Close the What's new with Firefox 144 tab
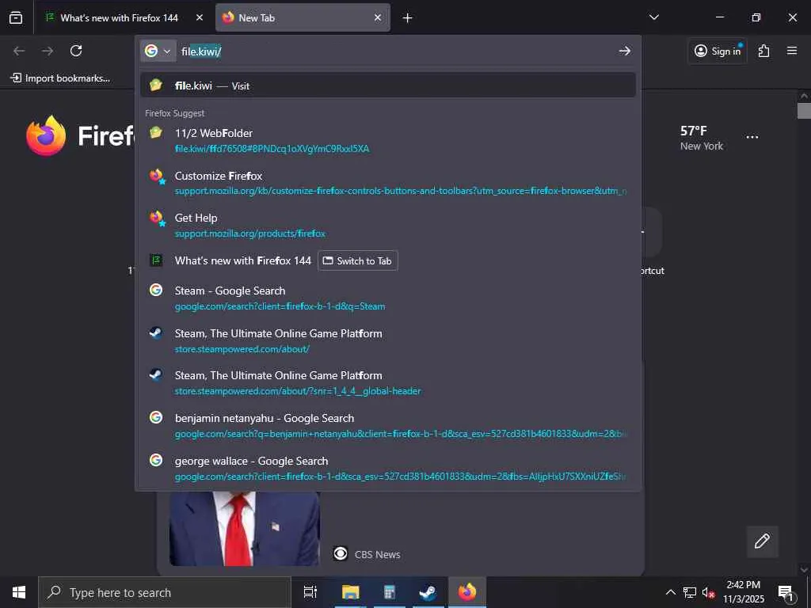Viewport: 811px width, 608px height. click(x=200, y=17)
